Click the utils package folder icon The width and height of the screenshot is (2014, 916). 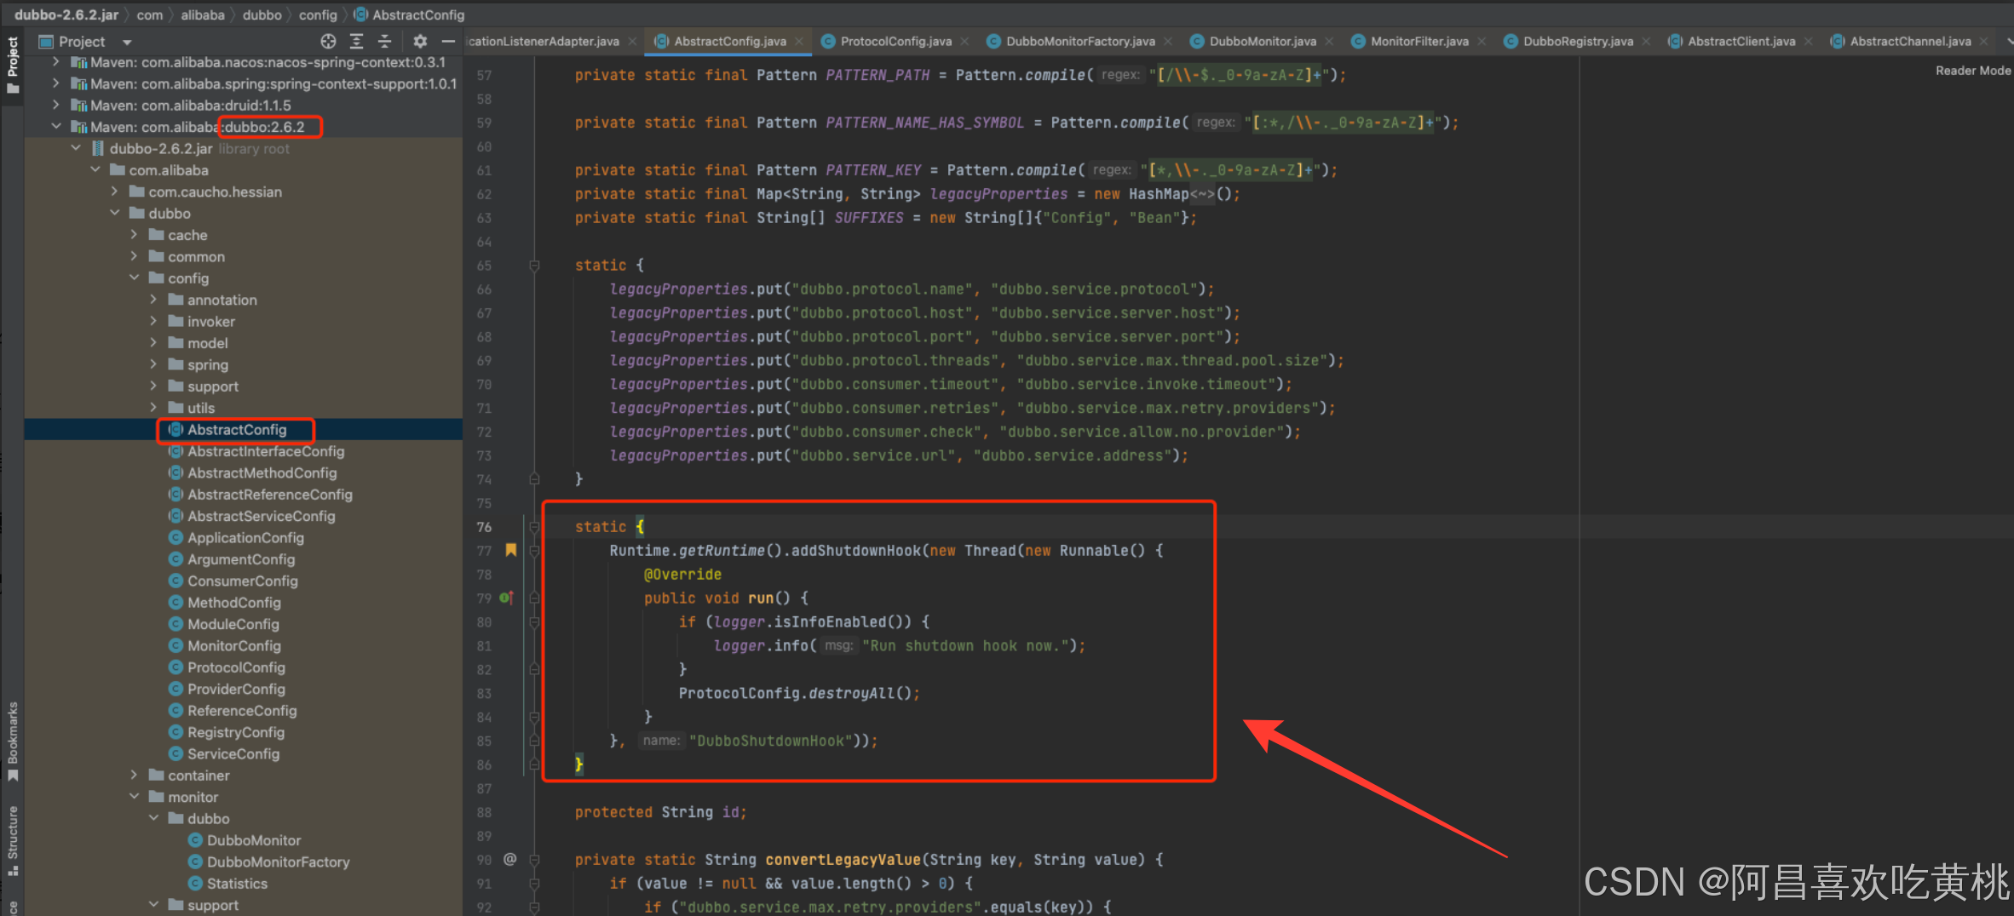[x=176, y=408]
